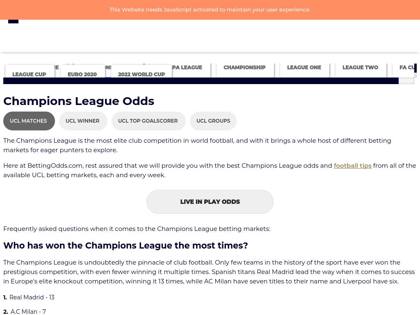Click the Real Madrid - 13 list entry
Viewport: 420px width, 315px height.
[32, 297]
